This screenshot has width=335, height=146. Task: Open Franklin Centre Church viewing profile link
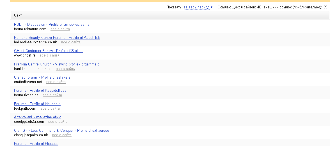[x=56, y=64]
